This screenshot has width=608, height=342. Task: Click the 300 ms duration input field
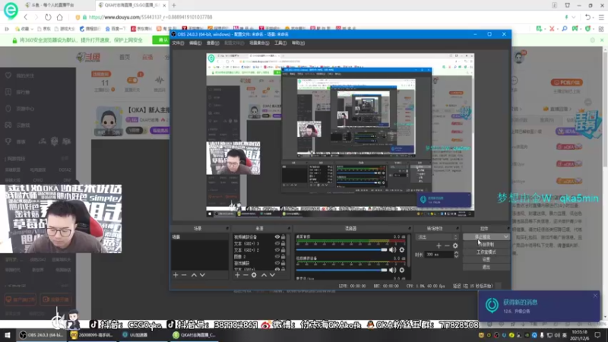pos(439,255)
